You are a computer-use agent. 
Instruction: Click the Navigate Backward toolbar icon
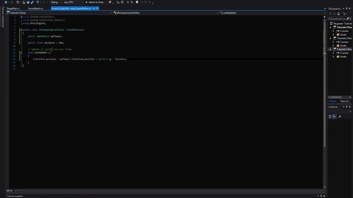[6, 2]
